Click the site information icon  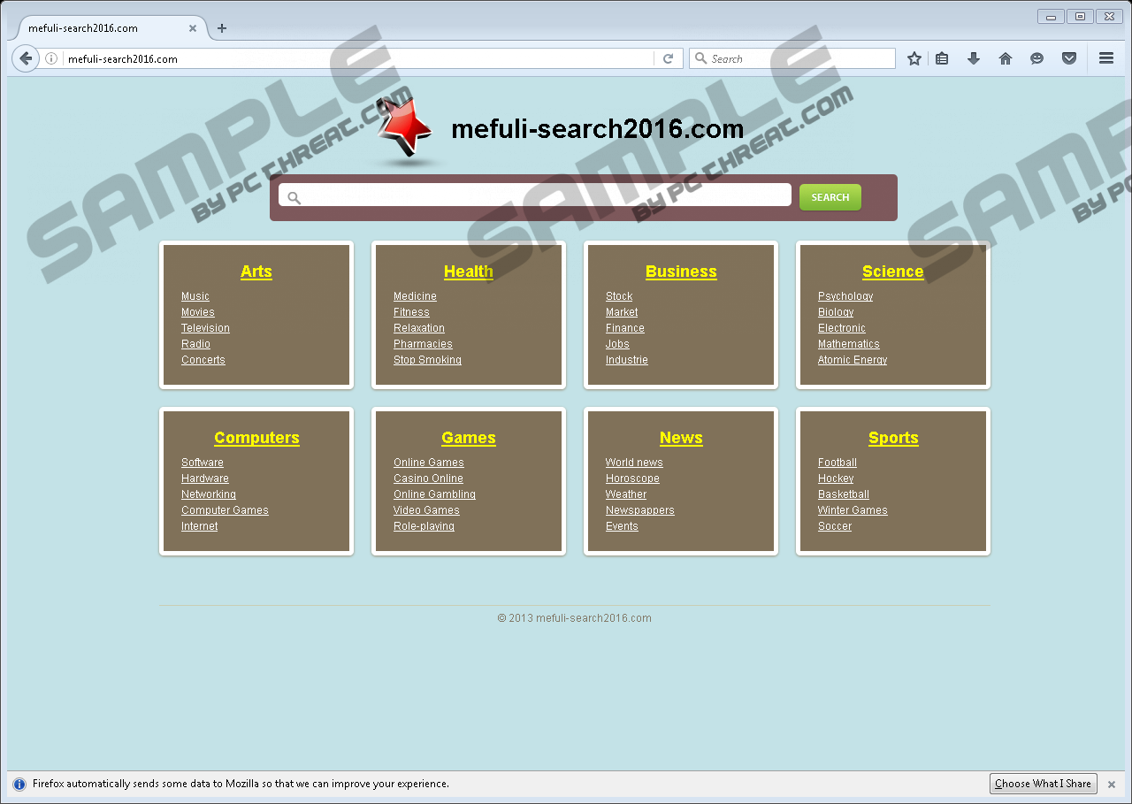tap(51, 59)
